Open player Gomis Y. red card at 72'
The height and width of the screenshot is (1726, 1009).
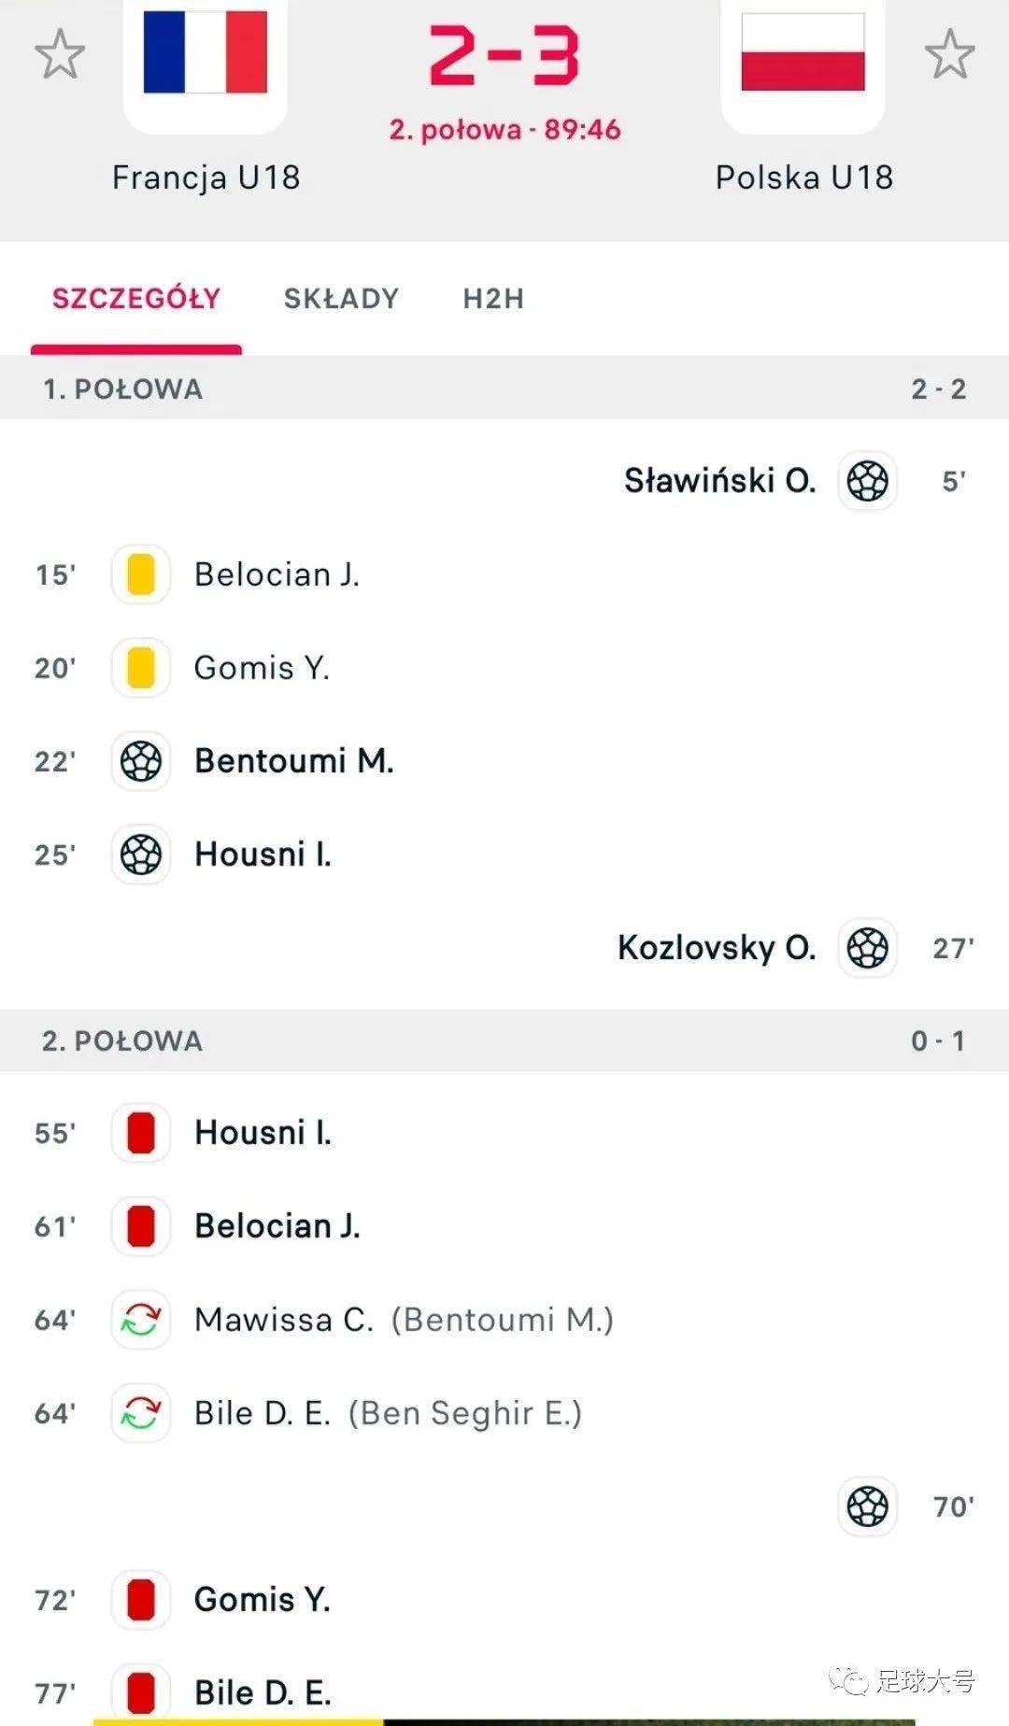click(x=263, y=1600)
